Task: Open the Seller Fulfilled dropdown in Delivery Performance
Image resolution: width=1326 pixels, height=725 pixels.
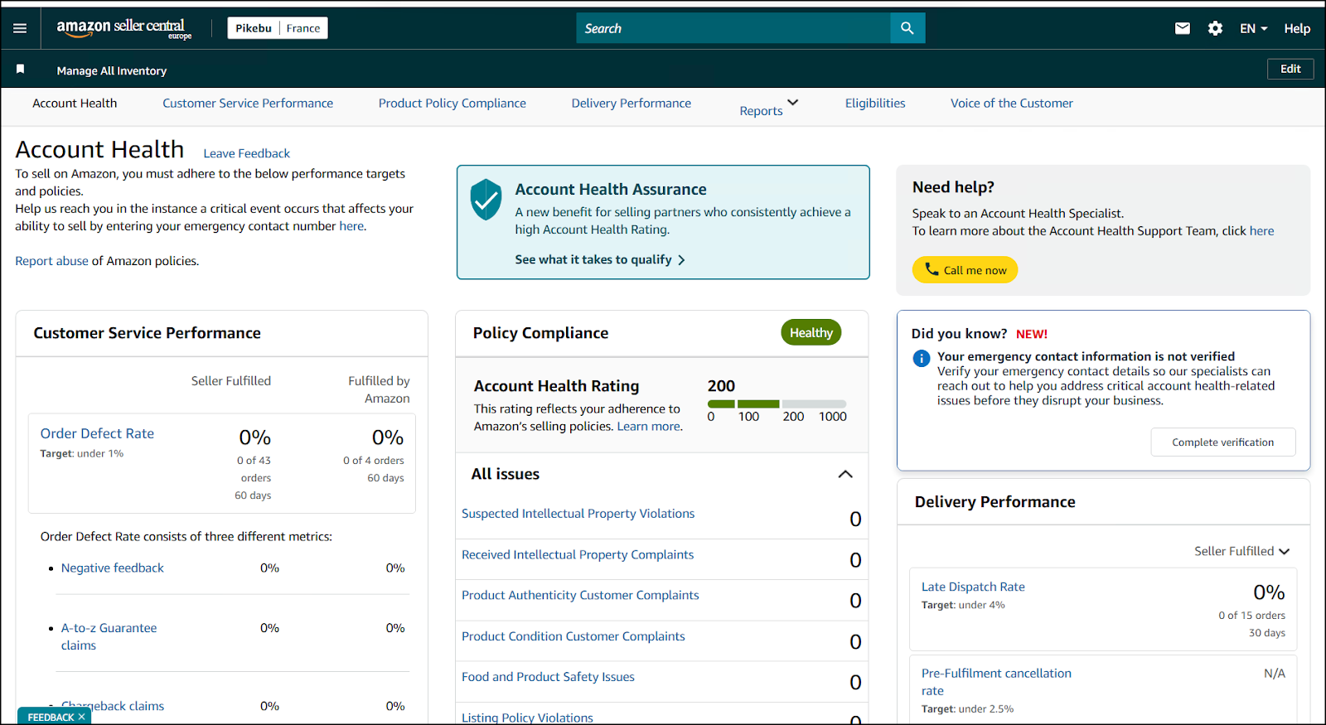Action: point(1241,551)
